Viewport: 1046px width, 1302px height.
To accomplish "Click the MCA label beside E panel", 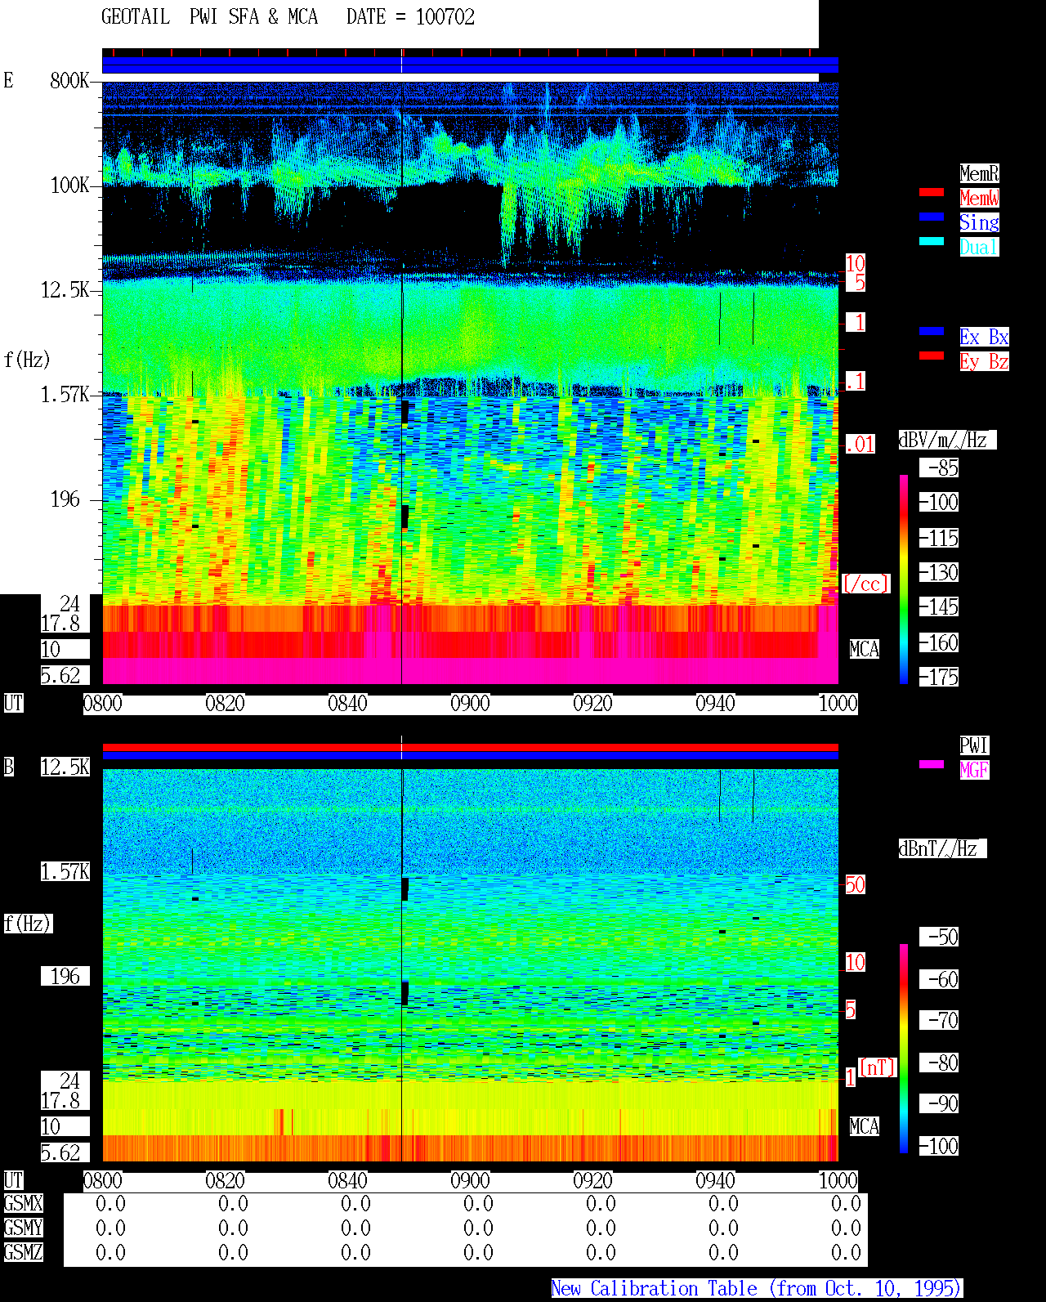I will pyautogui.click(x=864, y=649).
